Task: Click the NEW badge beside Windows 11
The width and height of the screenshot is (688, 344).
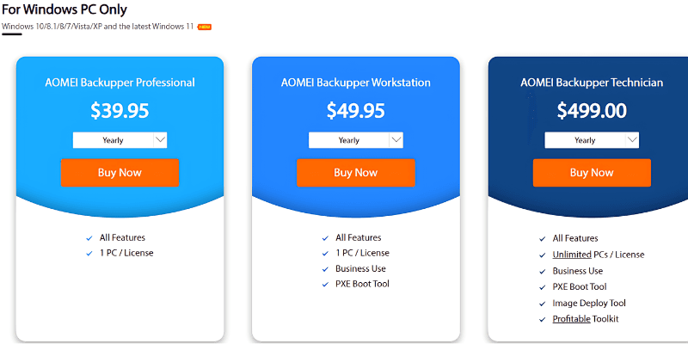Action: pos(205,27)
